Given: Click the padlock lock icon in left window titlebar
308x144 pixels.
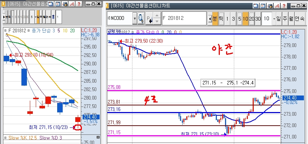Looking at the screenshot, I should (x=65, y=4).
